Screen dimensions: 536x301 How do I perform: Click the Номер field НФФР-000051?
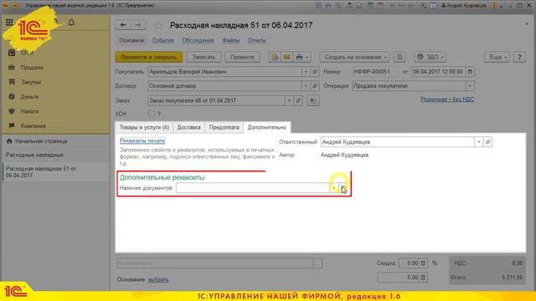[x=375, y=72]
